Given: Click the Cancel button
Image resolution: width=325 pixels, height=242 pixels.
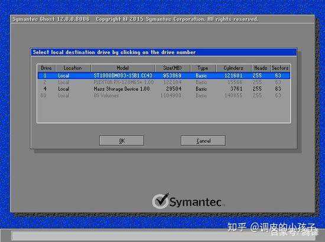Looking at the screenshot, I should (x=203, y=140).
